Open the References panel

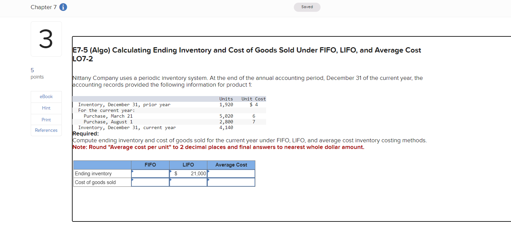(46, 130)
